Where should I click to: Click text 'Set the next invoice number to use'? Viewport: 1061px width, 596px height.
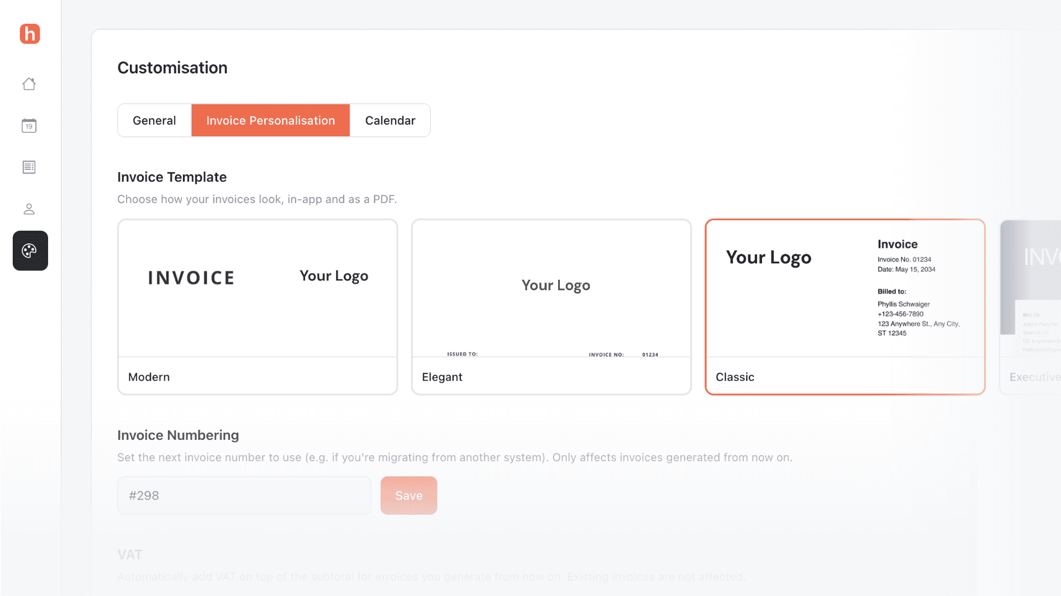[x=209, y=457]
